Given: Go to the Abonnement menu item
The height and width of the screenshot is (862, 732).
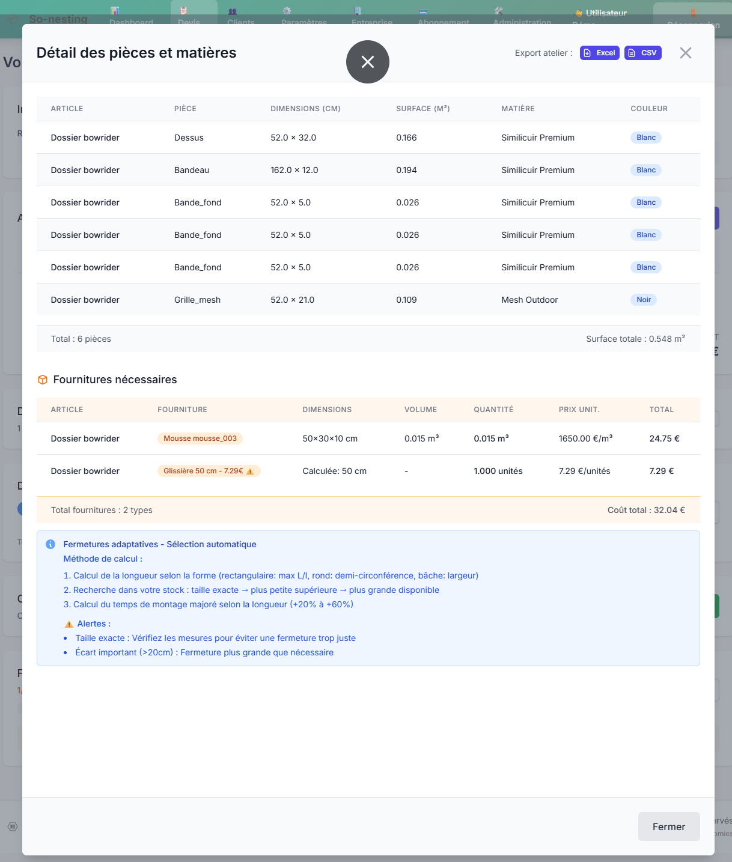Looking at the screenshot, I should tap(443, 18).
